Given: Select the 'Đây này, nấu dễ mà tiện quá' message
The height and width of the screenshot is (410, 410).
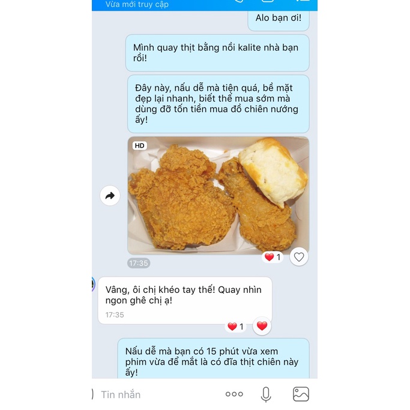Looking at the screenshot, I should tap(219, 104).
